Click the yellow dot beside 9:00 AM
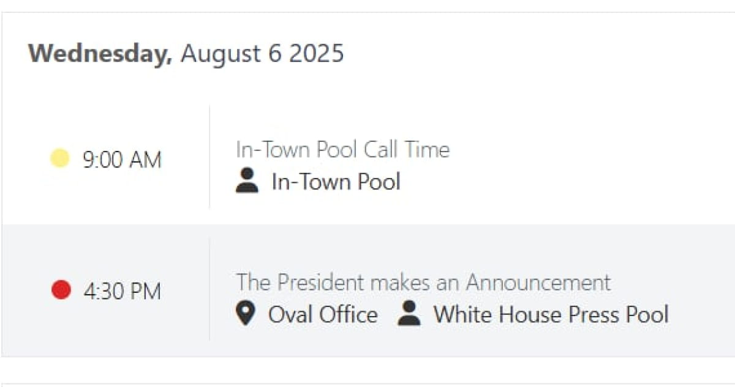 tap(59, 159)
